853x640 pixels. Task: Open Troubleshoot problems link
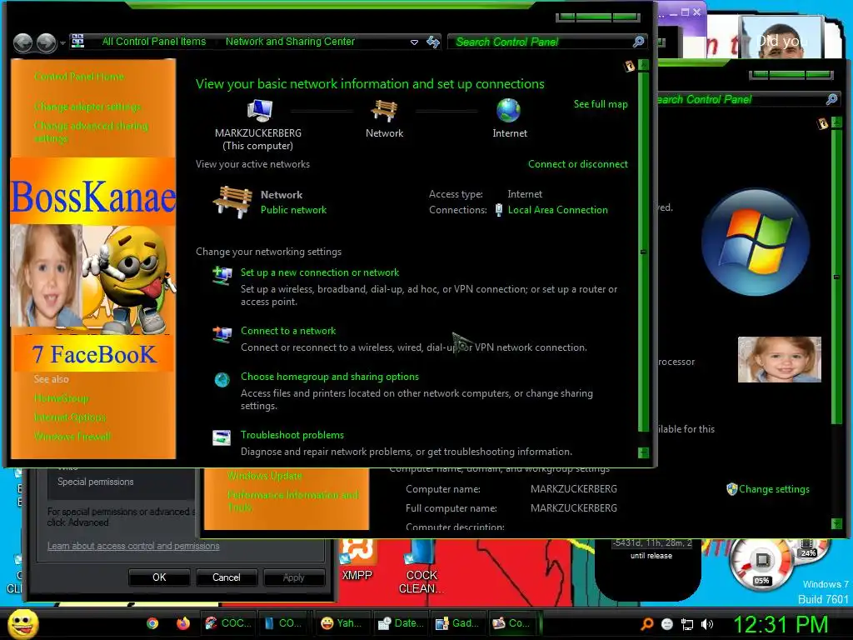tap(292, 435)
